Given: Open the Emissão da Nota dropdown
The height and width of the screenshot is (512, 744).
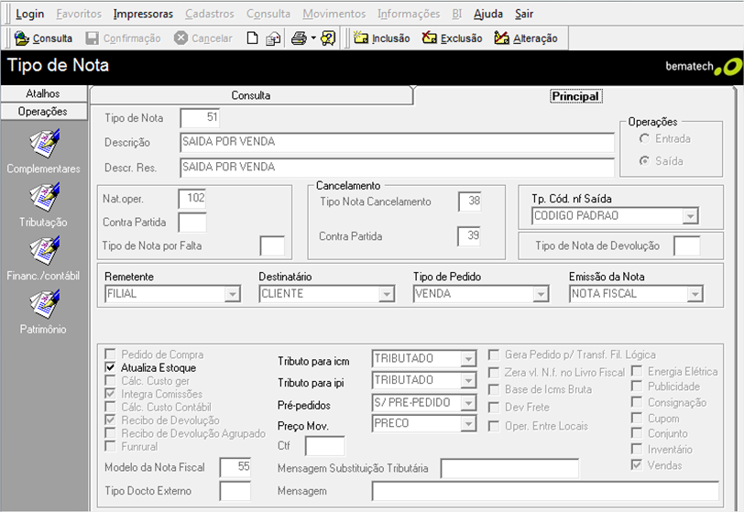Looking at the screenshot, I should (x=695, y=294).
